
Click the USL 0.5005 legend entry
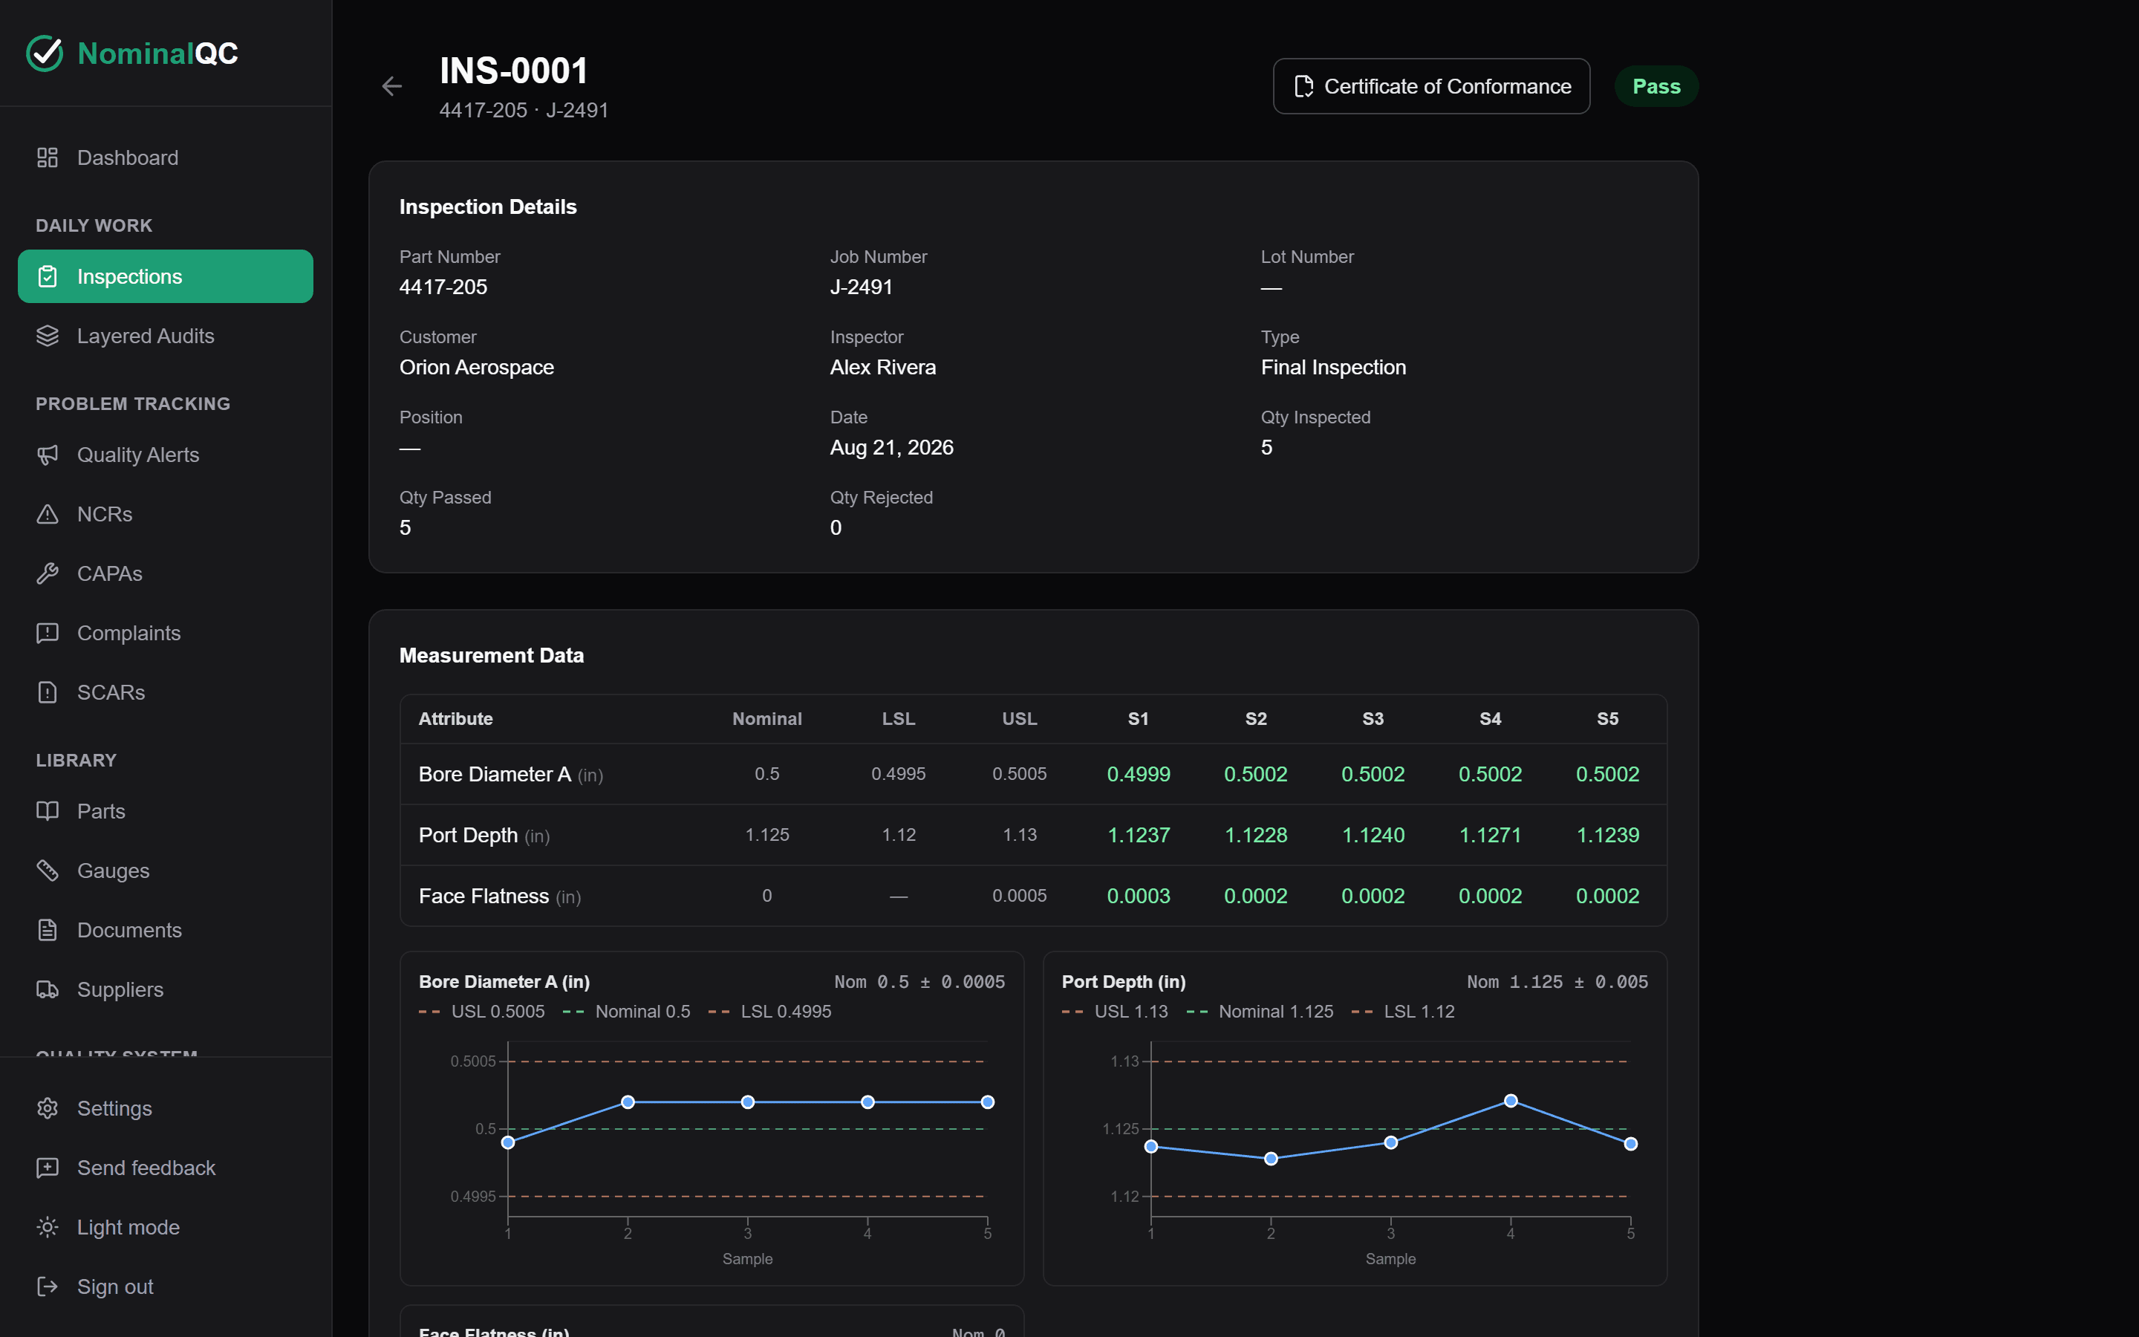pyautogui.click(x=482, y=1011)
